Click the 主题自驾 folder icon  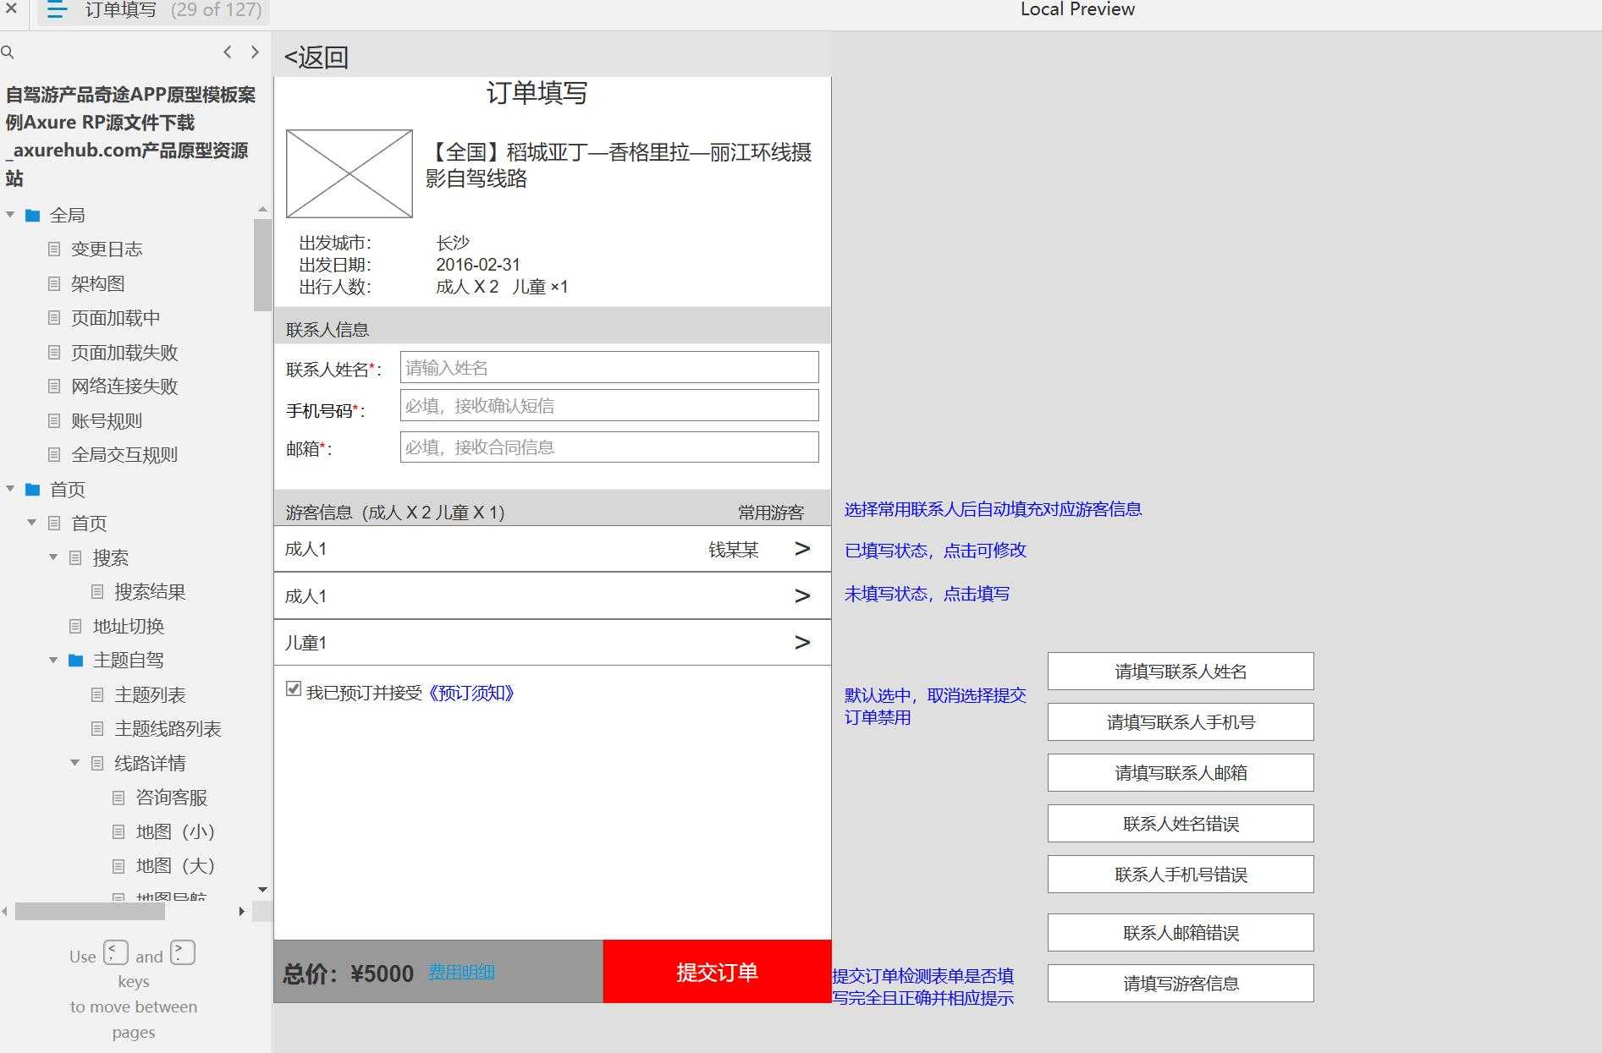[75, 660]
